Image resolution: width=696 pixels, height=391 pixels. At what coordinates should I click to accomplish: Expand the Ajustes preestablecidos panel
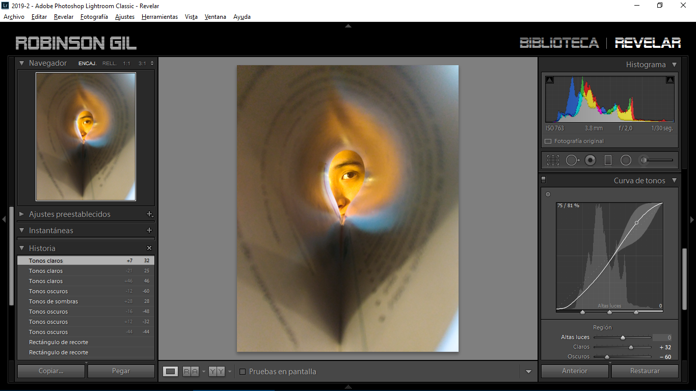tap(22, 214)
